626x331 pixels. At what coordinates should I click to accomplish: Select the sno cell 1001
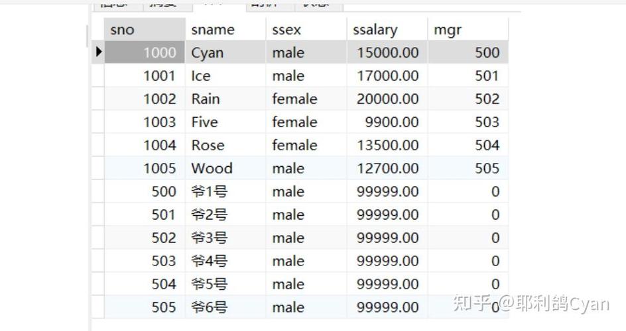click(145, 75)
